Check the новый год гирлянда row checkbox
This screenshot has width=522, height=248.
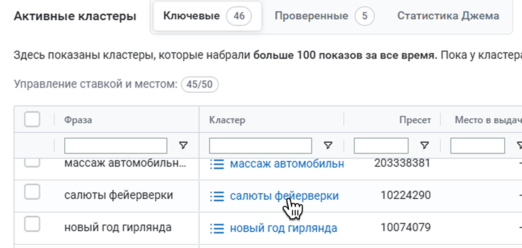click(x=32, y=224)
